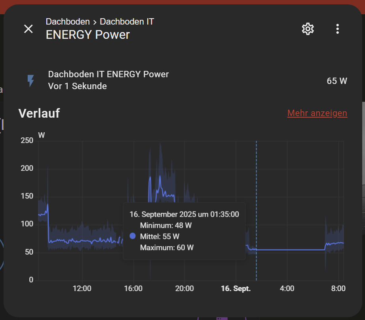Open the three-dot overflow menu
The width and height of the screenshot is (365, 320).
337,29
